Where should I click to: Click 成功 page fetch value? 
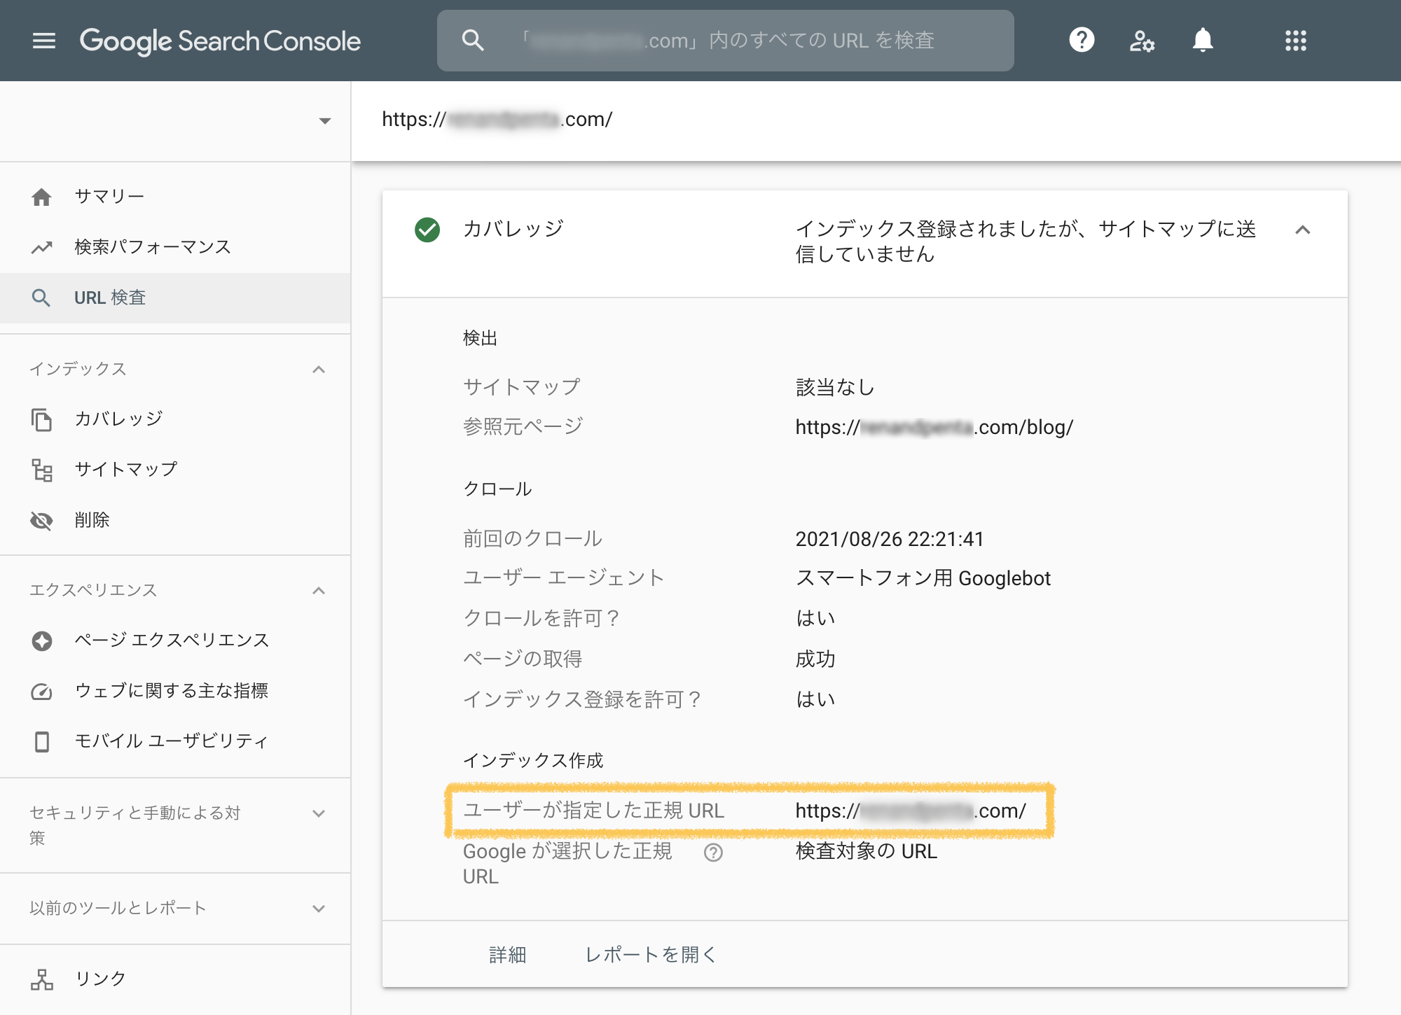click(x=815, y=659)
